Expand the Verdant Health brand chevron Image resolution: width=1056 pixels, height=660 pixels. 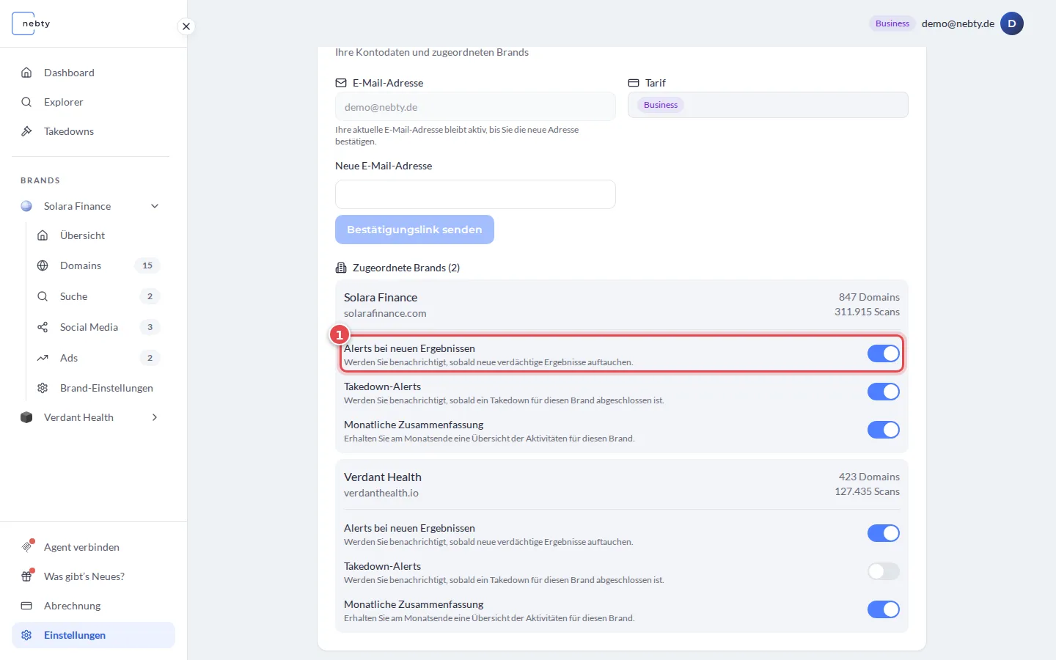click(x=155, y=417)
